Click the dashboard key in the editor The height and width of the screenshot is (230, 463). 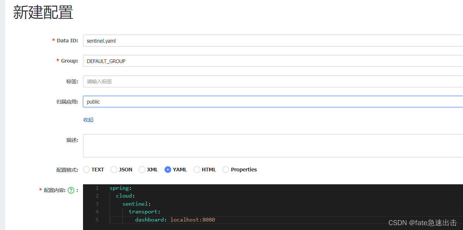click(149, 220)
